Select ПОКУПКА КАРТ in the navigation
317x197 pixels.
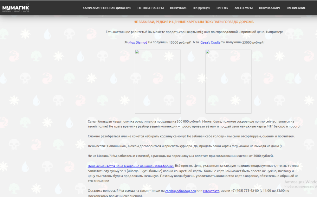(x=269, y=8)
